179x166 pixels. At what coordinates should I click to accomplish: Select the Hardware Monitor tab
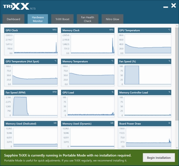click(38, 19)
